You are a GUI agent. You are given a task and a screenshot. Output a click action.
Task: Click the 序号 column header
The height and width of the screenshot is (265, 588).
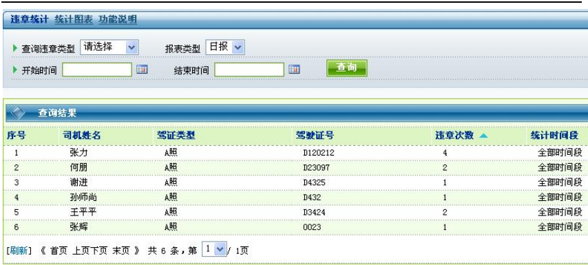(x=16, y=136)
